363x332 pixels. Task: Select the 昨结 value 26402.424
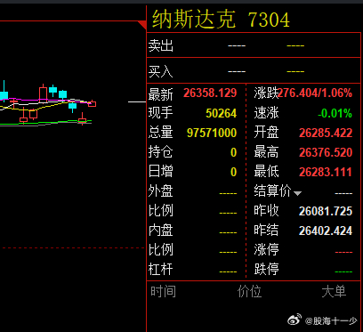(326, 231)
